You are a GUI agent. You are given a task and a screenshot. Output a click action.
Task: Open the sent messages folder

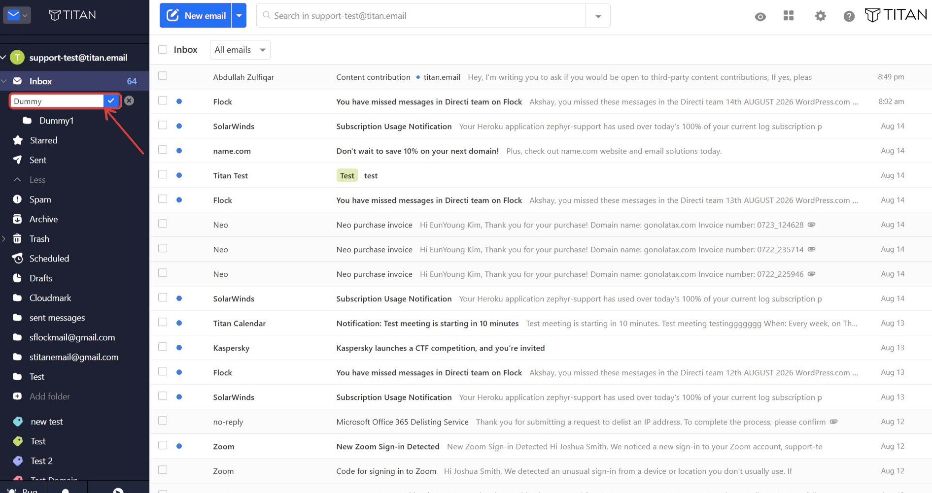[x=57, y=318]
